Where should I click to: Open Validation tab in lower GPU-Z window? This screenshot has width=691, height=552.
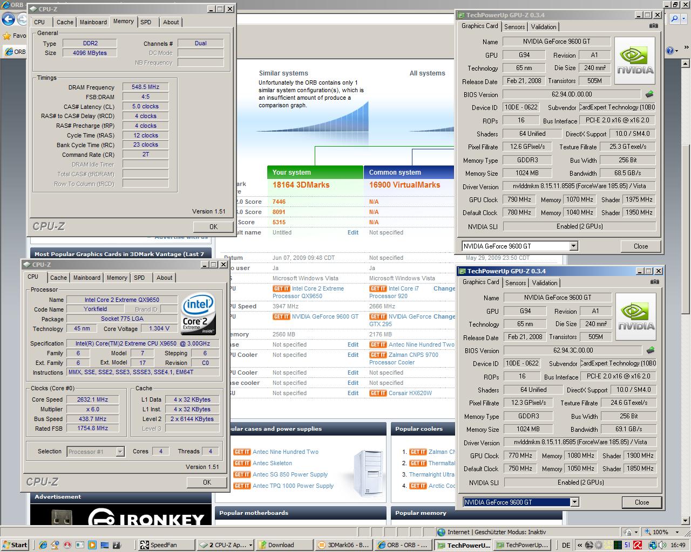tap(545, 283)
